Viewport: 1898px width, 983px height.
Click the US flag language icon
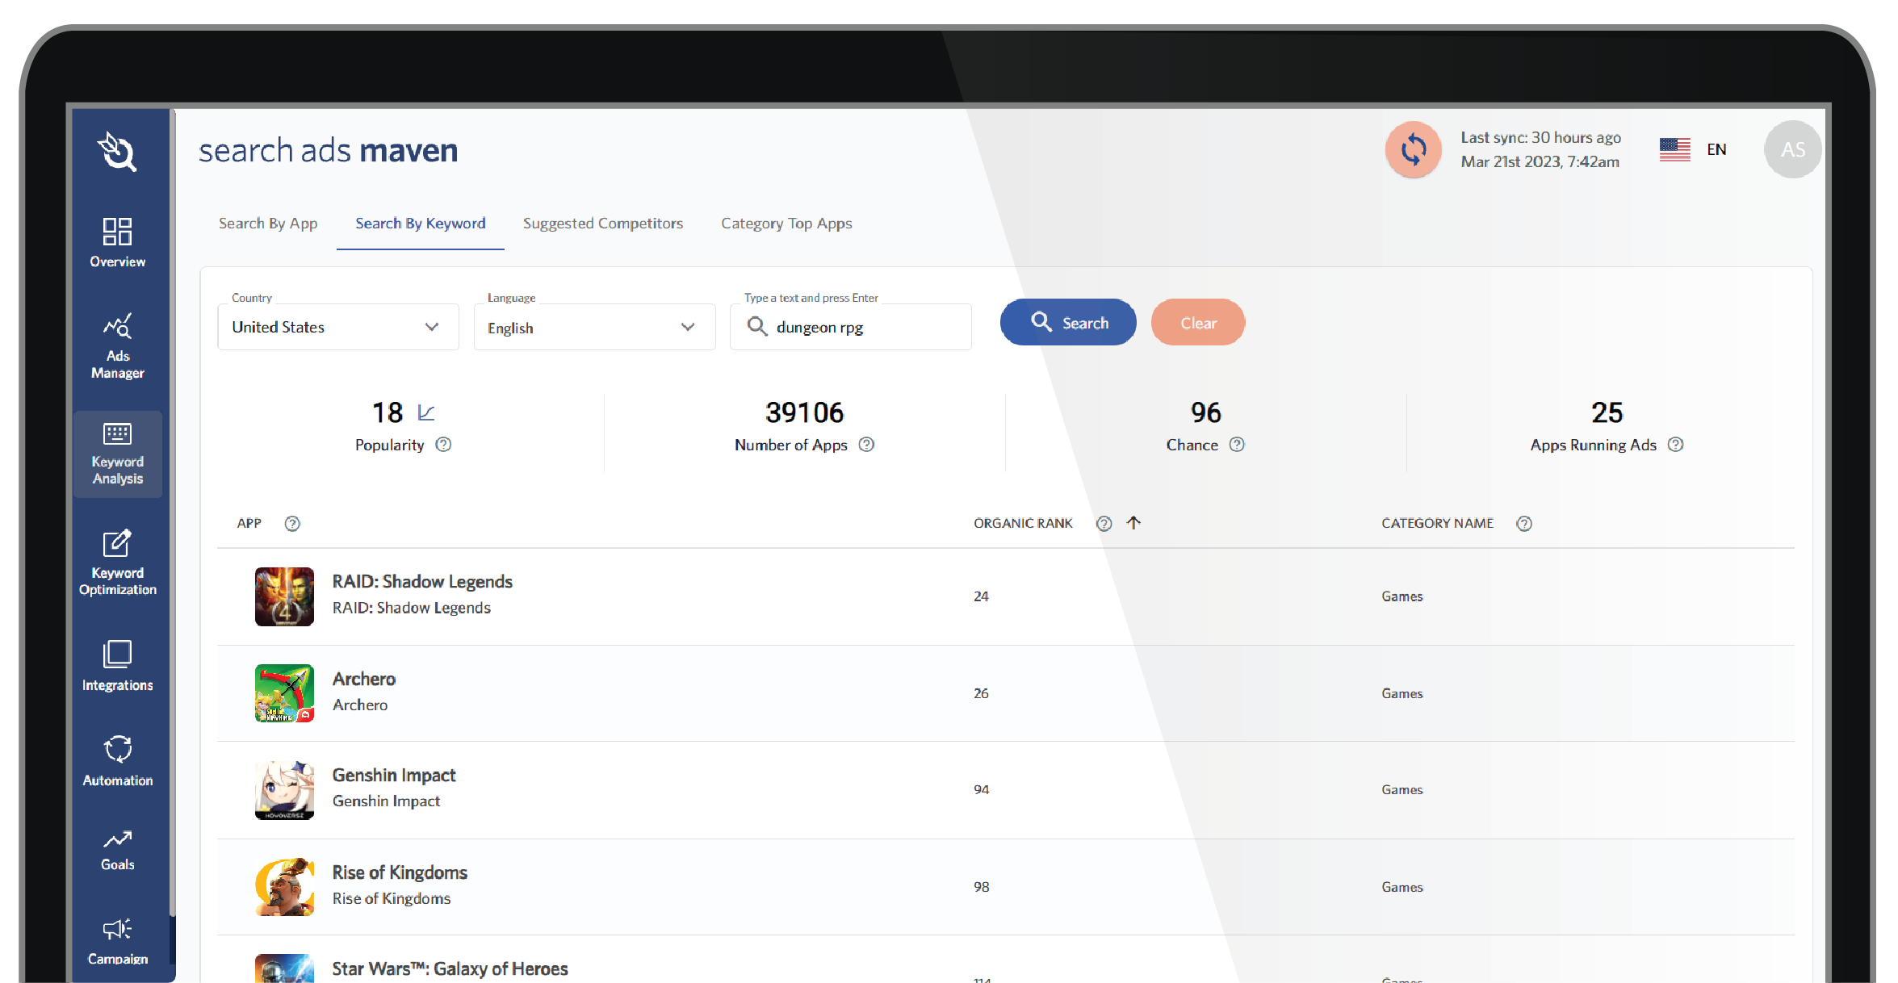[1674, 149]
